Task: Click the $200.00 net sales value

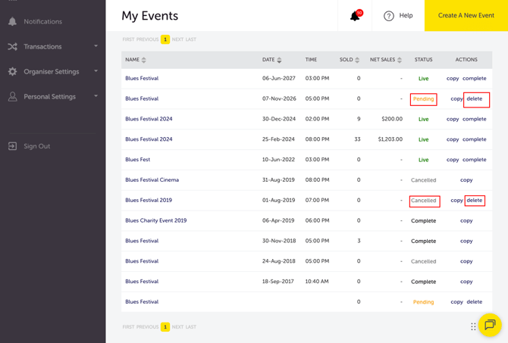Action: [x=392, y=119]
